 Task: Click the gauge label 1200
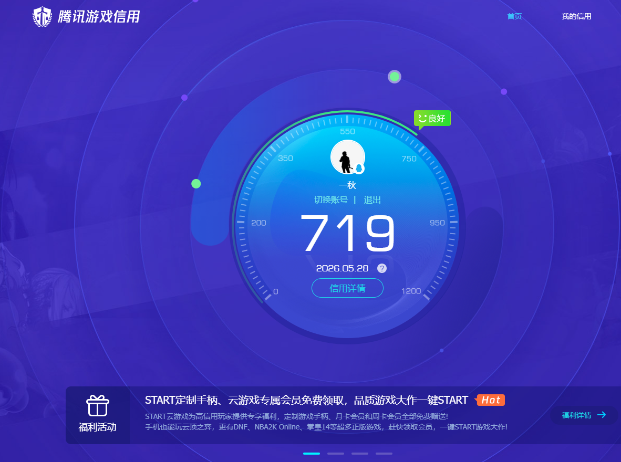411,291
